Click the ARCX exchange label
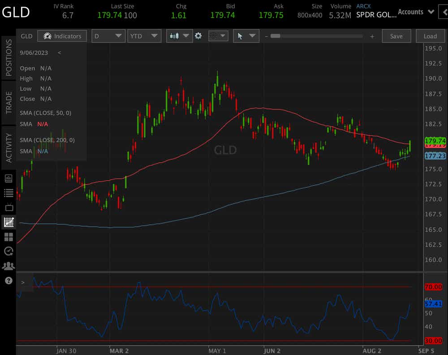The height and width of the screenshot is (355, 448). (363, 6)
